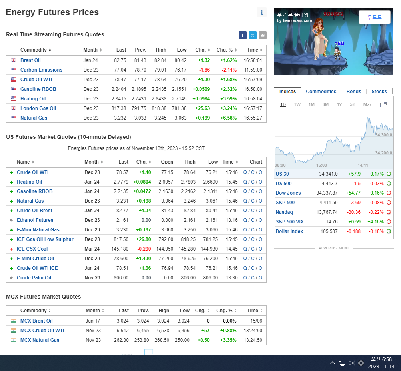Share page via Facebook icon
This screenshot has width=401, height=371.
pos(242,35)
